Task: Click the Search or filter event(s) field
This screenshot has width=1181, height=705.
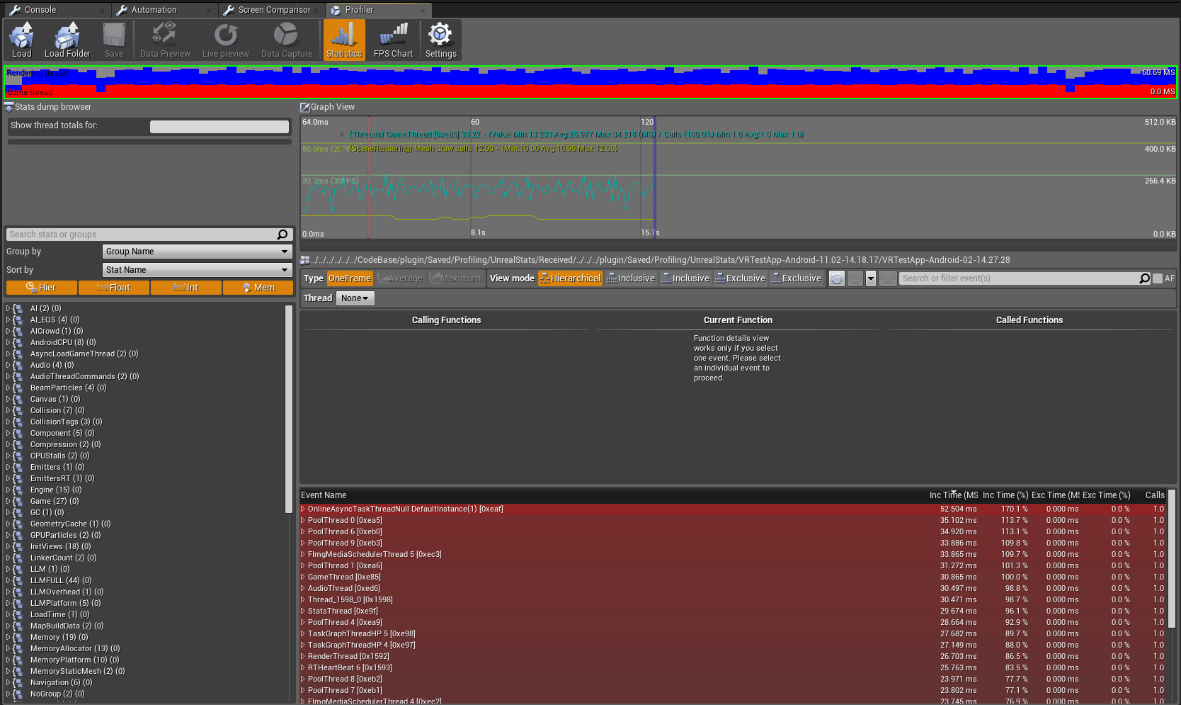Action: [1025, 278]
